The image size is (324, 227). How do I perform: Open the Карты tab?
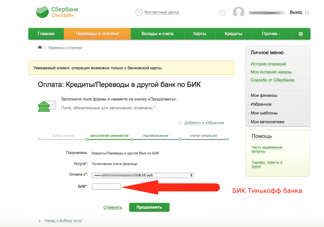tap(199, 34)
